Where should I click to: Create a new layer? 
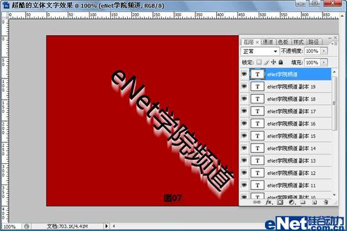click(314, 202)
